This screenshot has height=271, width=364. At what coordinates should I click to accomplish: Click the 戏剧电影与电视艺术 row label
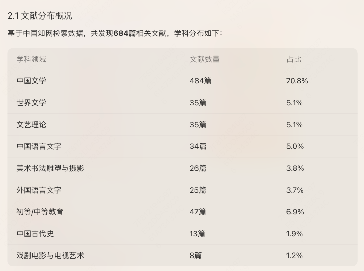tap(50, 255)
